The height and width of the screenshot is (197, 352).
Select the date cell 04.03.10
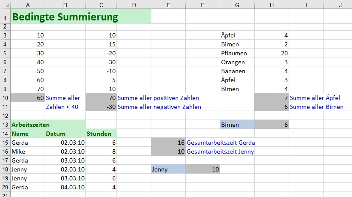[65, 187]
